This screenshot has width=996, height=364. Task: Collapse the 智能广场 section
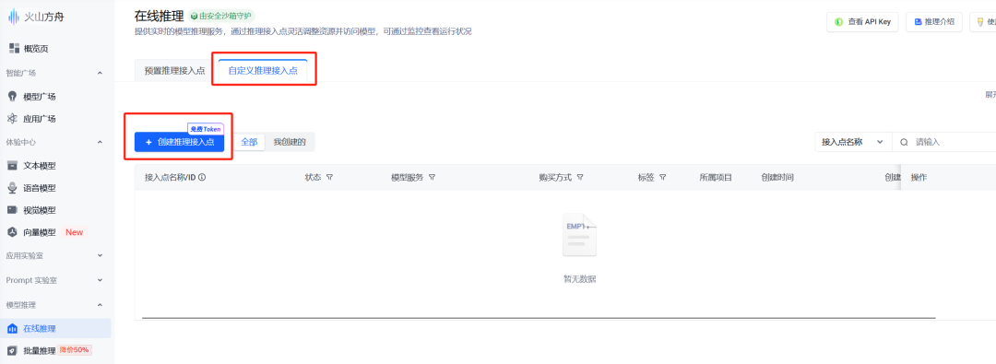(100, 73)
